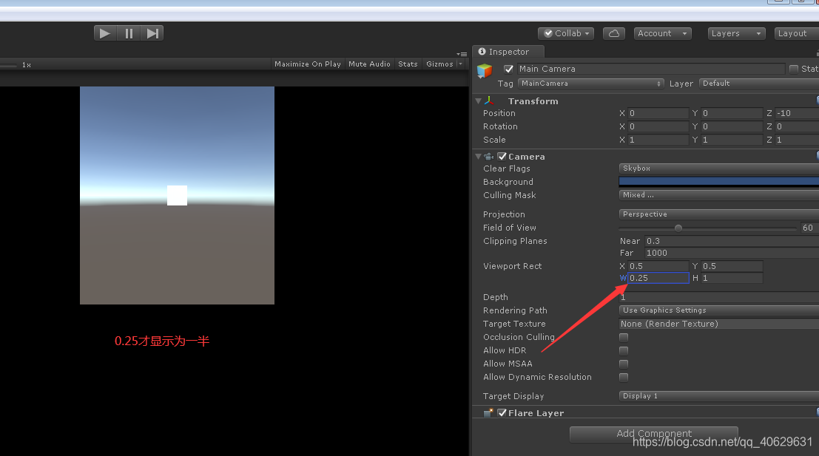Click the Pause button in the toolbar
Image resolution: width=819 pixels, height=456 pixels.
(129, 33)
